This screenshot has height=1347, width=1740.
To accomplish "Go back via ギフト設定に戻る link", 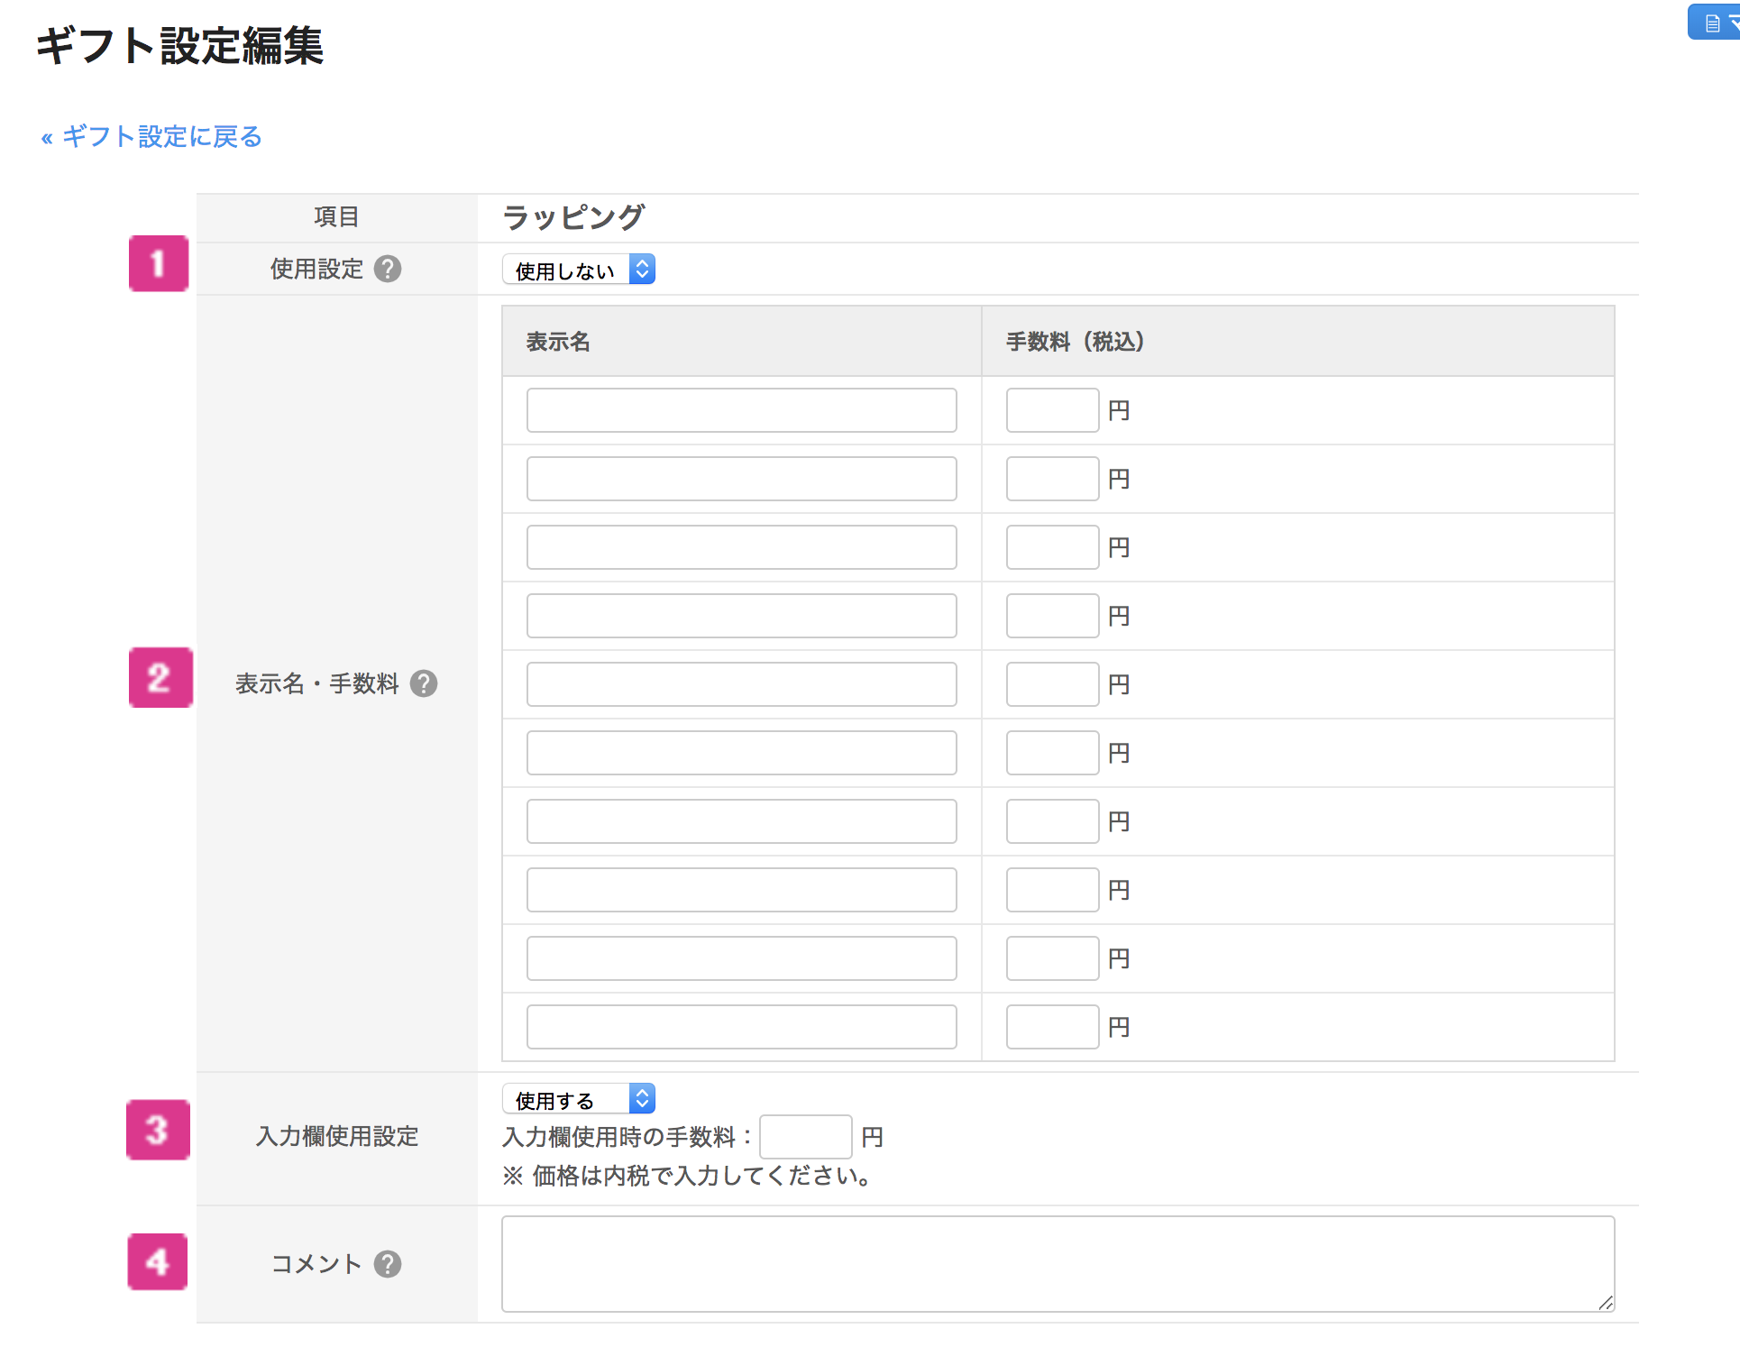I will (151, 136).
